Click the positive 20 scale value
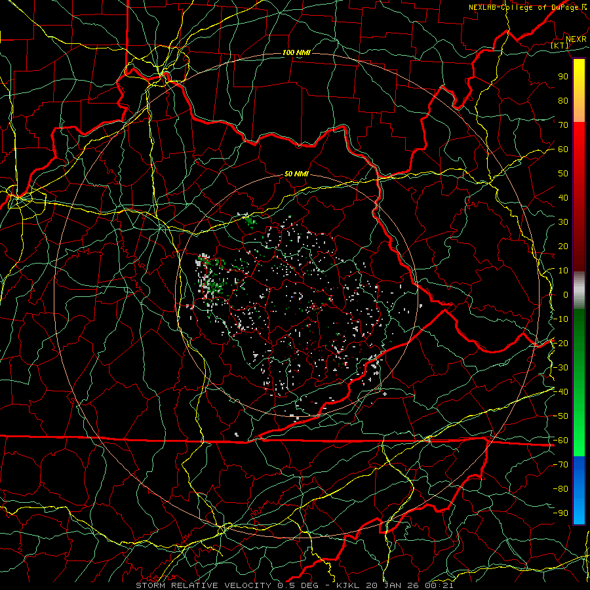 click(563, 246)
